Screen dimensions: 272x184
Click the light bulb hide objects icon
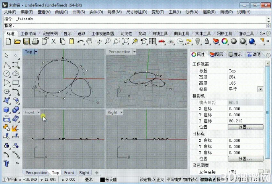tap(198, 42)
